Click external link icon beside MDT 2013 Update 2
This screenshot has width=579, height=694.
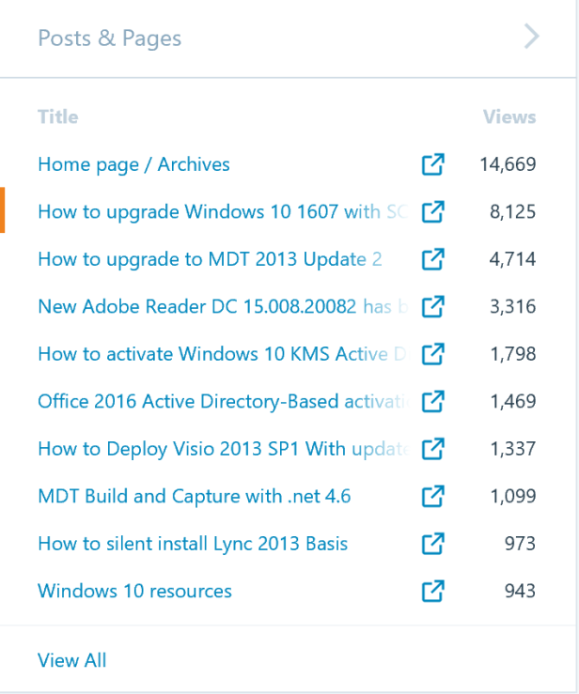(x=432, y=259)
